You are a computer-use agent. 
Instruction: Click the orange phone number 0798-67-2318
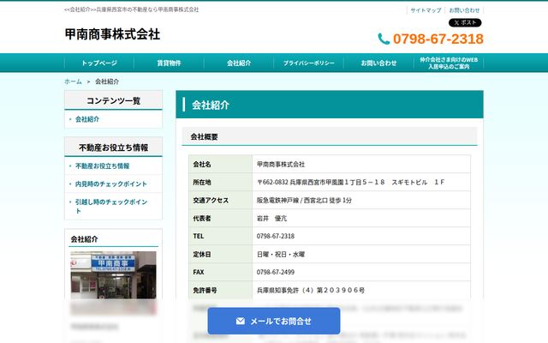pos(438,39)
